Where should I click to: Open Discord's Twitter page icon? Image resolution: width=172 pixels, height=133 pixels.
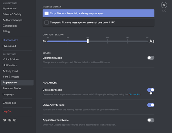(x=5, y=120)
